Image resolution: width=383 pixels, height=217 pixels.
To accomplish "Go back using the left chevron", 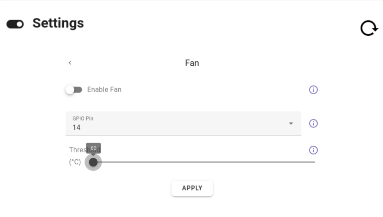I will tap(70, 63).
